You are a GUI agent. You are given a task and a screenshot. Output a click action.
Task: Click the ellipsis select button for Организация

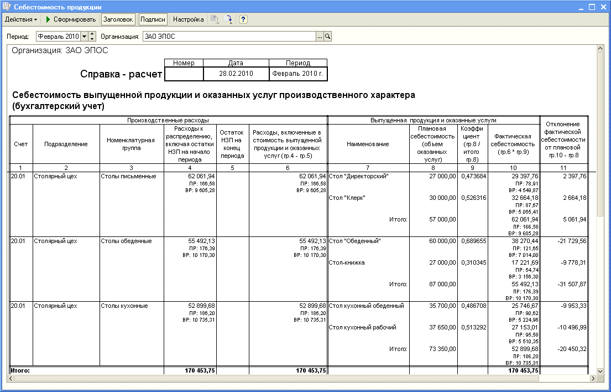pos(320,37)
